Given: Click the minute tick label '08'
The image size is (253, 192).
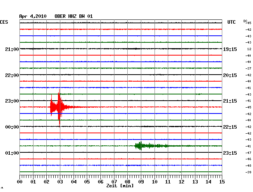Looking at the screenshot, I should pos(127,182).
